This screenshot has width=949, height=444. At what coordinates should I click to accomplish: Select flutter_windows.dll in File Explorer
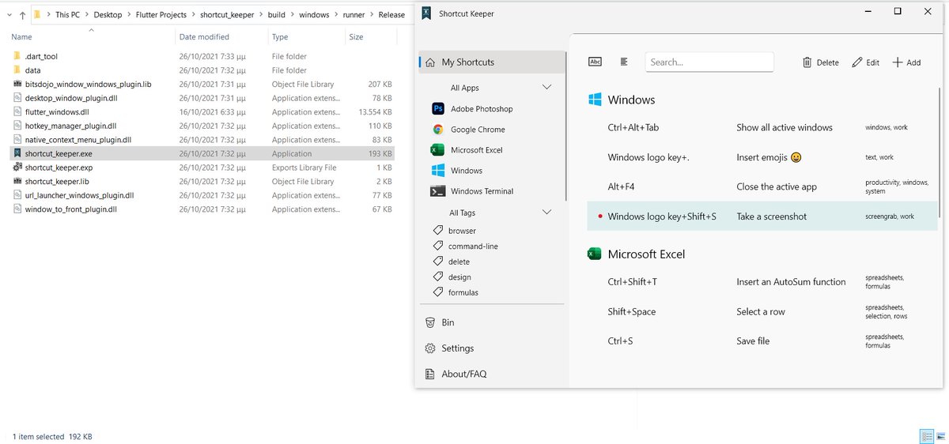click(57, 112)
